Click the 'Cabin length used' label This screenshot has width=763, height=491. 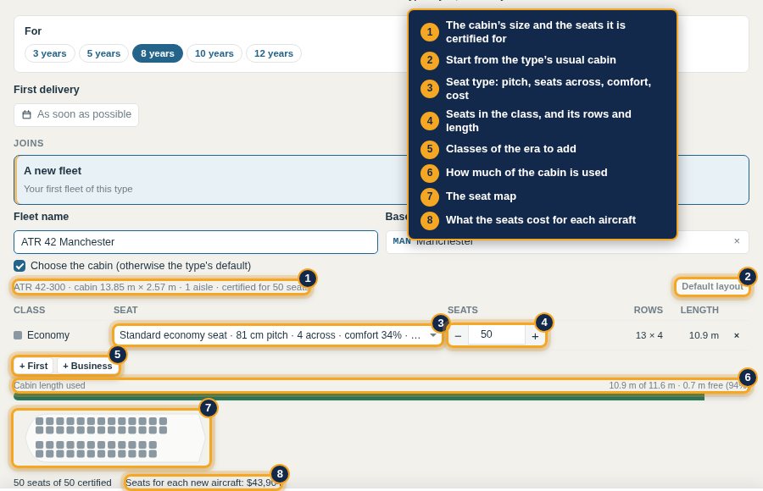49,385
